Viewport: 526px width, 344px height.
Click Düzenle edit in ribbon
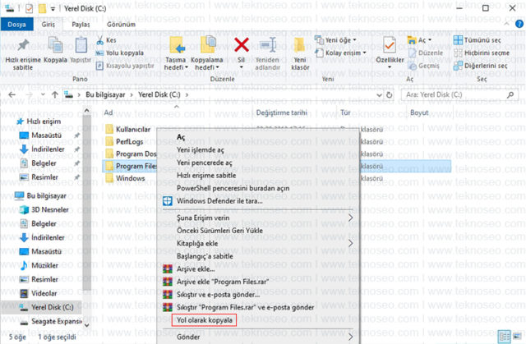coord(426,53)
